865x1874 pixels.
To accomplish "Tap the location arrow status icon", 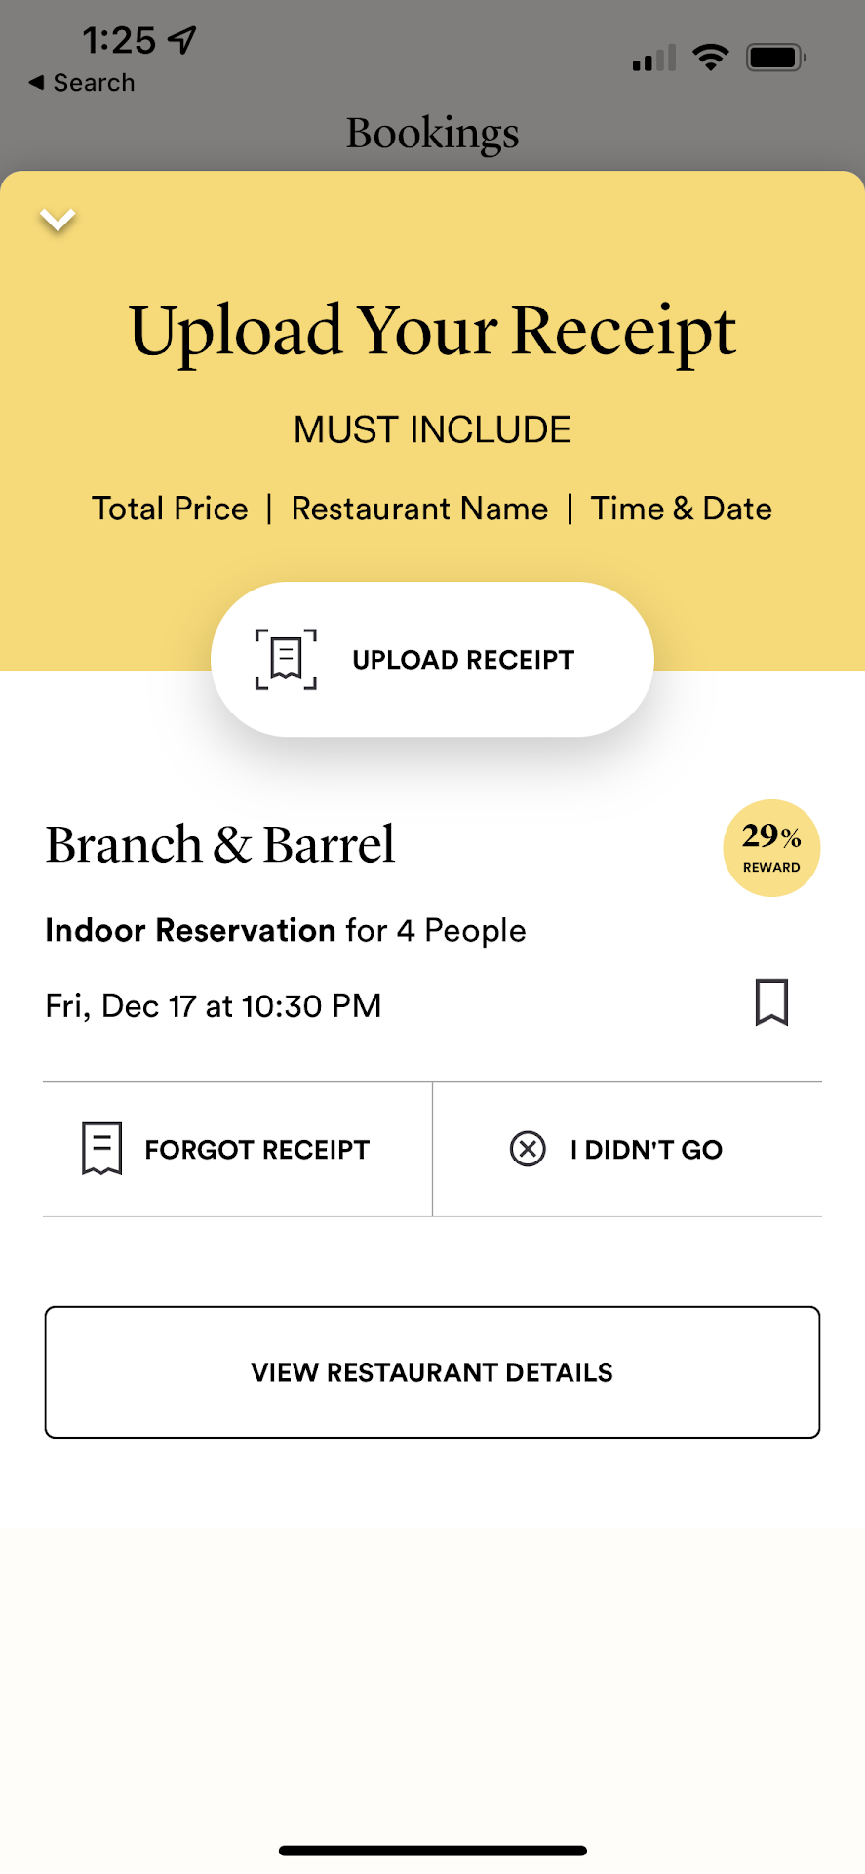I will click(182, 40).
